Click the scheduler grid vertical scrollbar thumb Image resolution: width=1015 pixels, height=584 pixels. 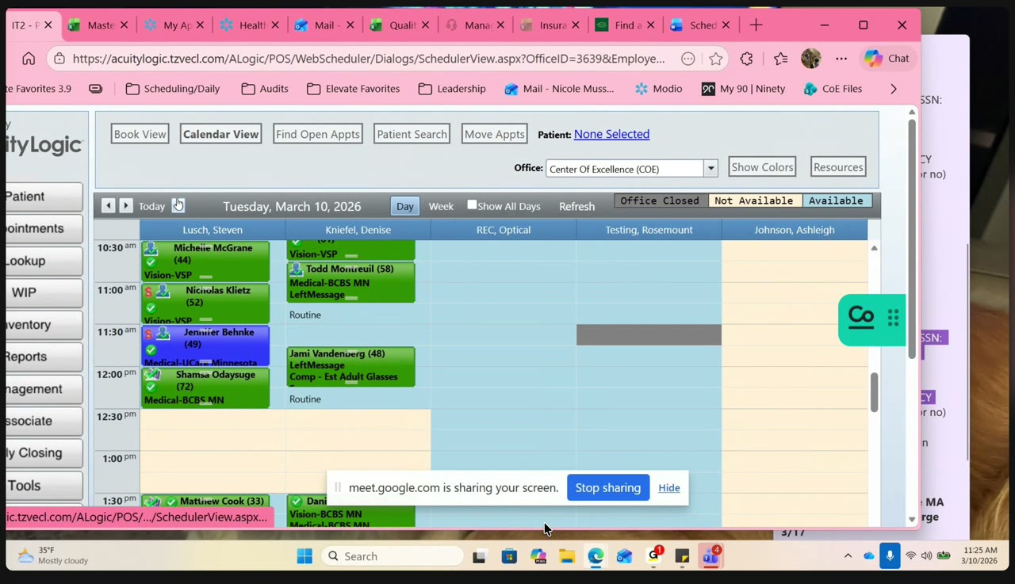874,391
